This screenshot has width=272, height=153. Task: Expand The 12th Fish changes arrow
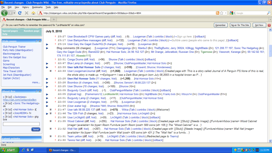[x=47, y=114]
